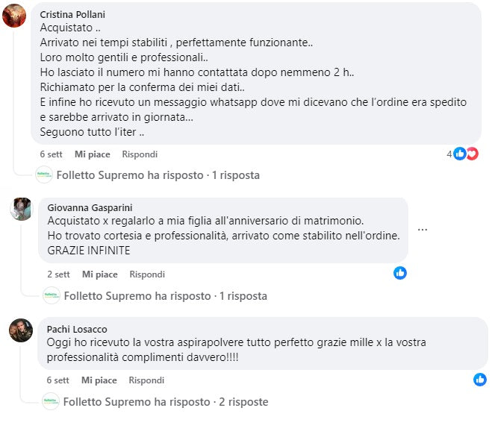Like Cristina Pollani's comment via Mi piace
Screen dimensions: 495x446
93,154
